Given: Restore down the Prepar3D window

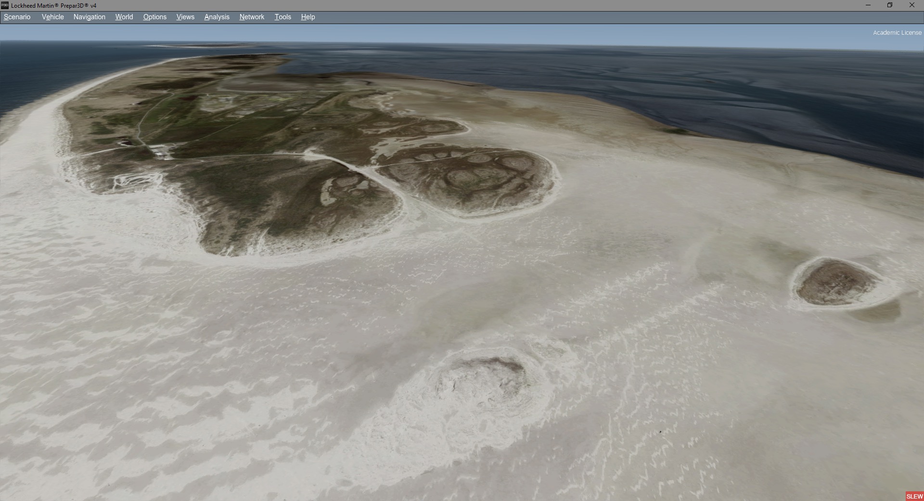Looking at the screenshot, I should coord(890,5).
